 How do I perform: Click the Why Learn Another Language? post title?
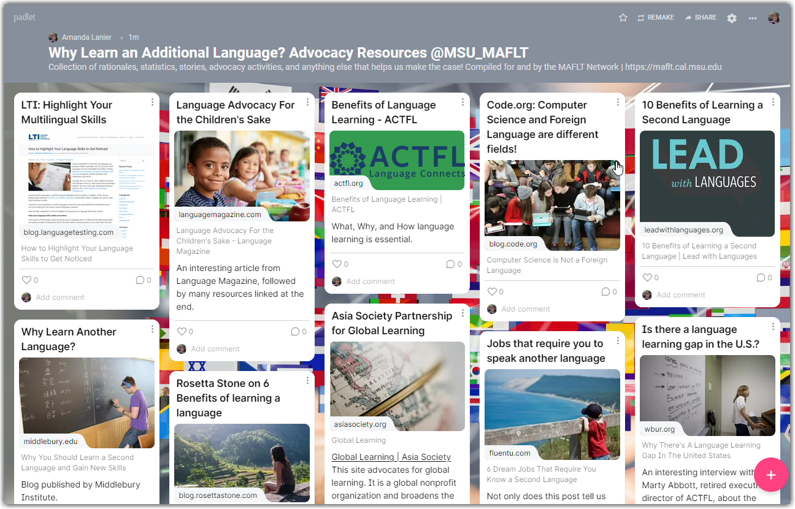point(69,339)
